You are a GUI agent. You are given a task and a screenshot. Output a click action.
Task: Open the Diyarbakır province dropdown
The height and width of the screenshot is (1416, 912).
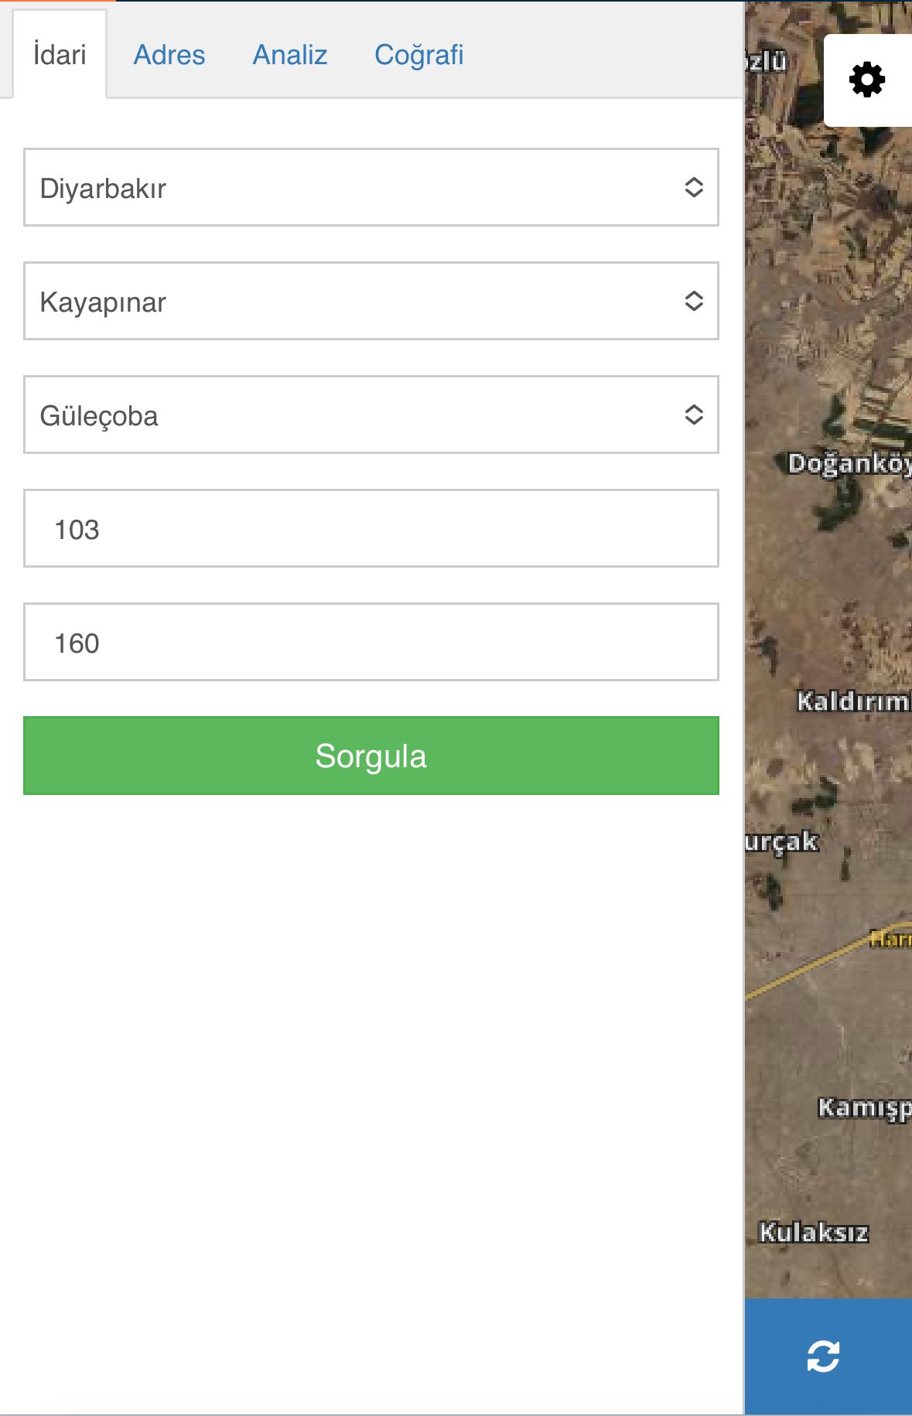(371, 187)
